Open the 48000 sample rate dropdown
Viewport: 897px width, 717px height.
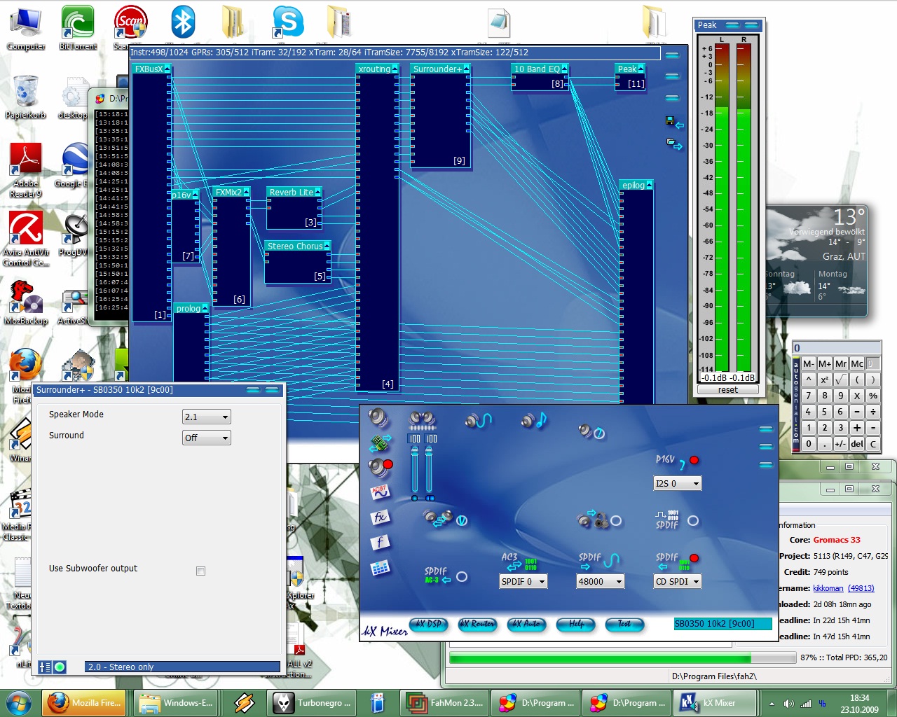[x=600, y=582]
